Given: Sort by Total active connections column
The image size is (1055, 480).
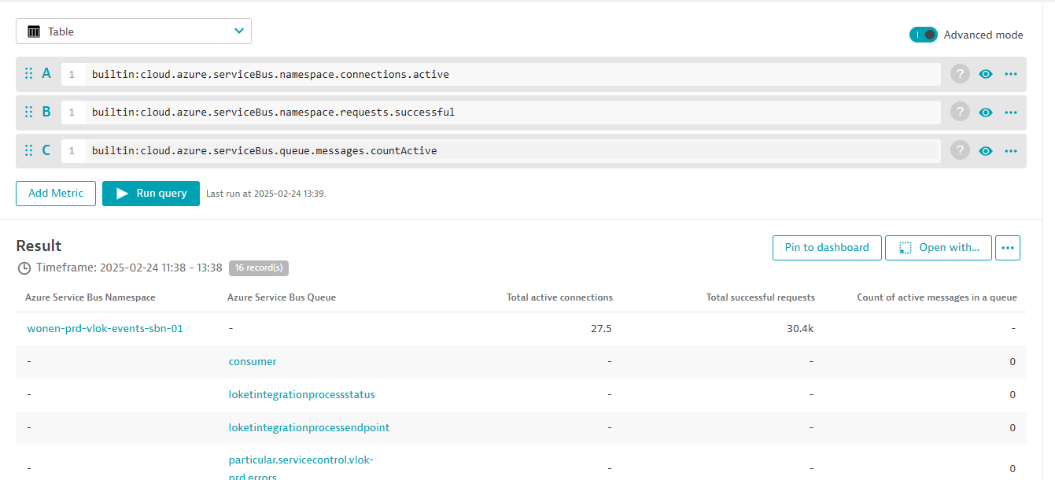Looking at the screenshot, I should pos(559,297).
